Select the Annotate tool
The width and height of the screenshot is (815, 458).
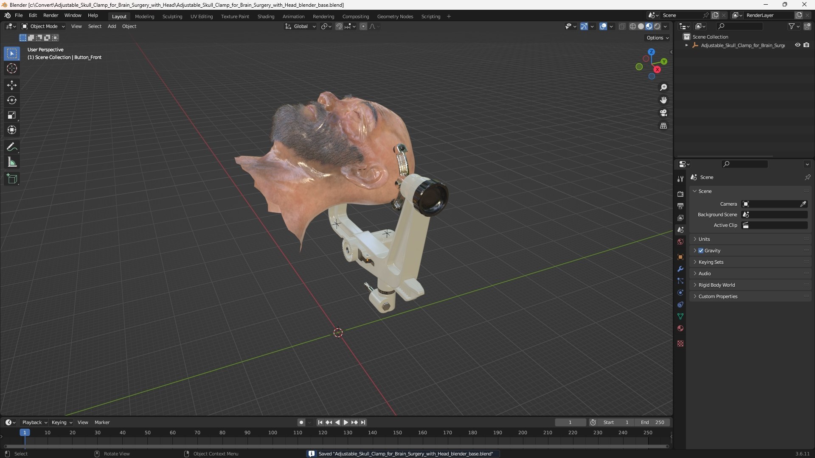coord(12,147)
